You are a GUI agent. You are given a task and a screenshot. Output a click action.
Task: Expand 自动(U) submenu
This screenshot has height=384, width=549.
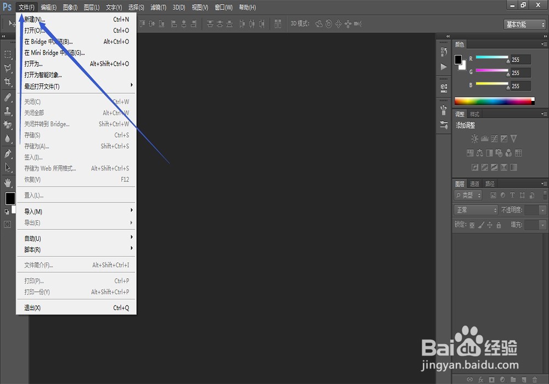click(76, 238)
